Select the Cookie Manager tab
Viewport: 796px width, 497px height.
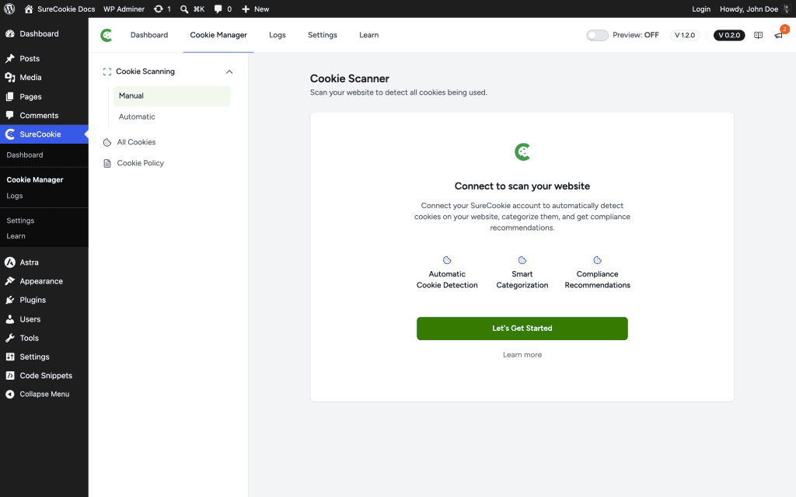pyautogui.click(x=218, y=35)
